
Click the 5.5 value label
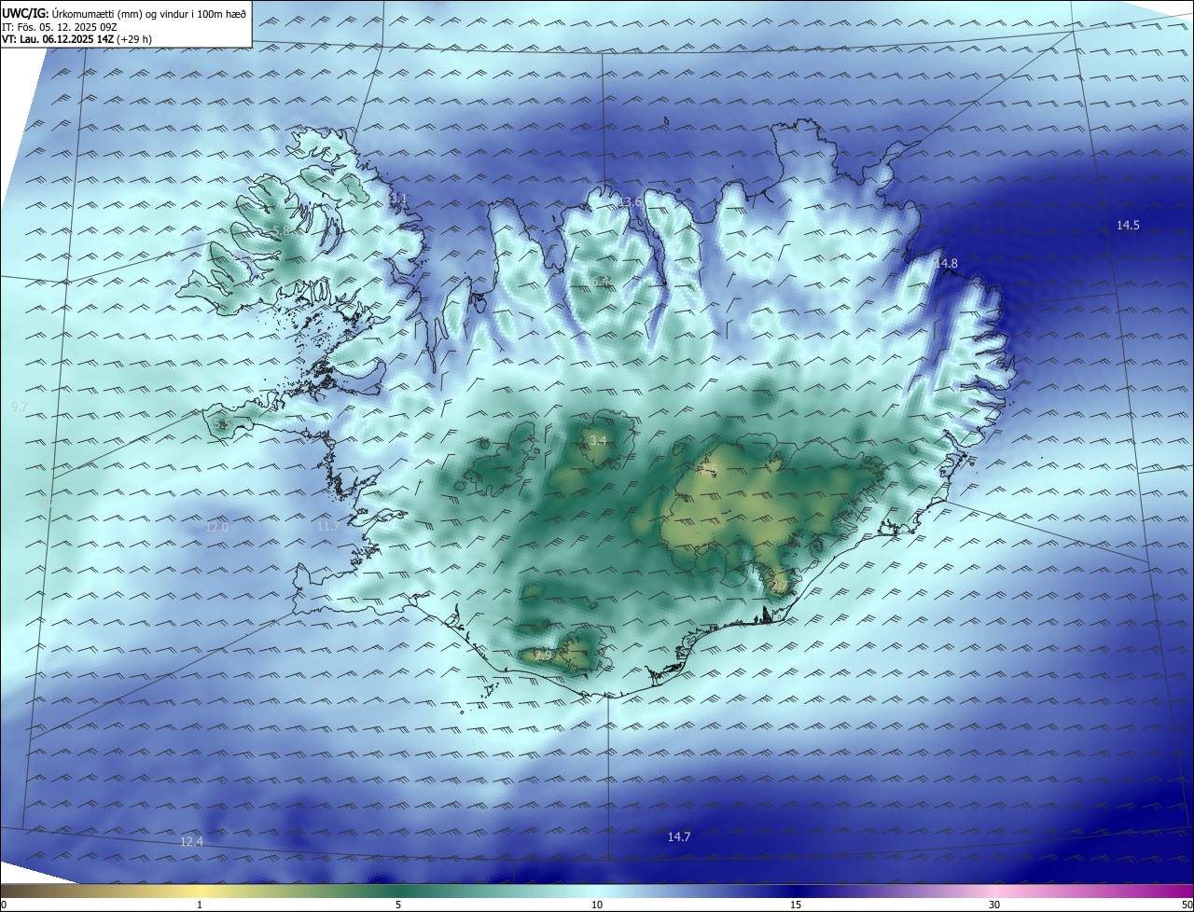coord(222,424)
